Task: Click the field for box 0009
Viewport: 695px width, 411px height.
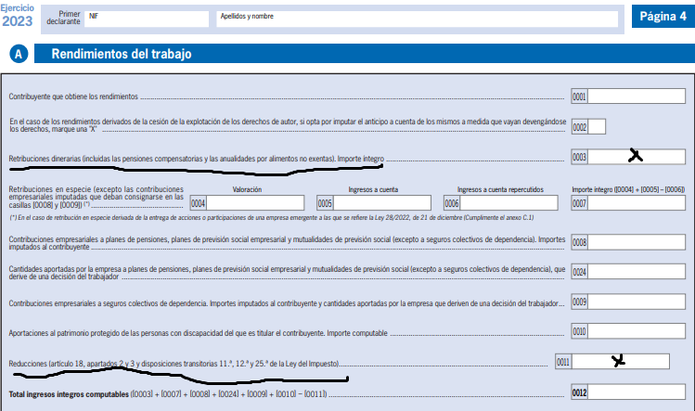Action: 636,302
